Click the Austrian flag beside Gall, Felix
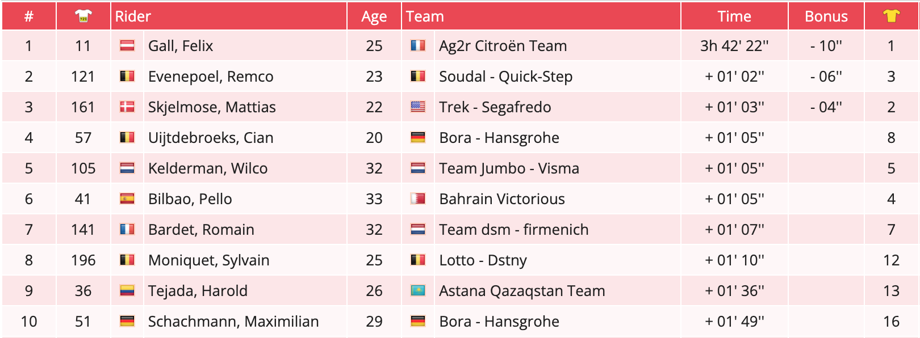 point(127,46)
